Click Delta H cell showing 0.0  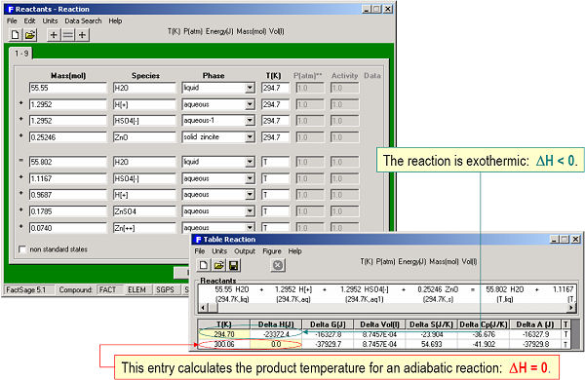coord(276,344)
